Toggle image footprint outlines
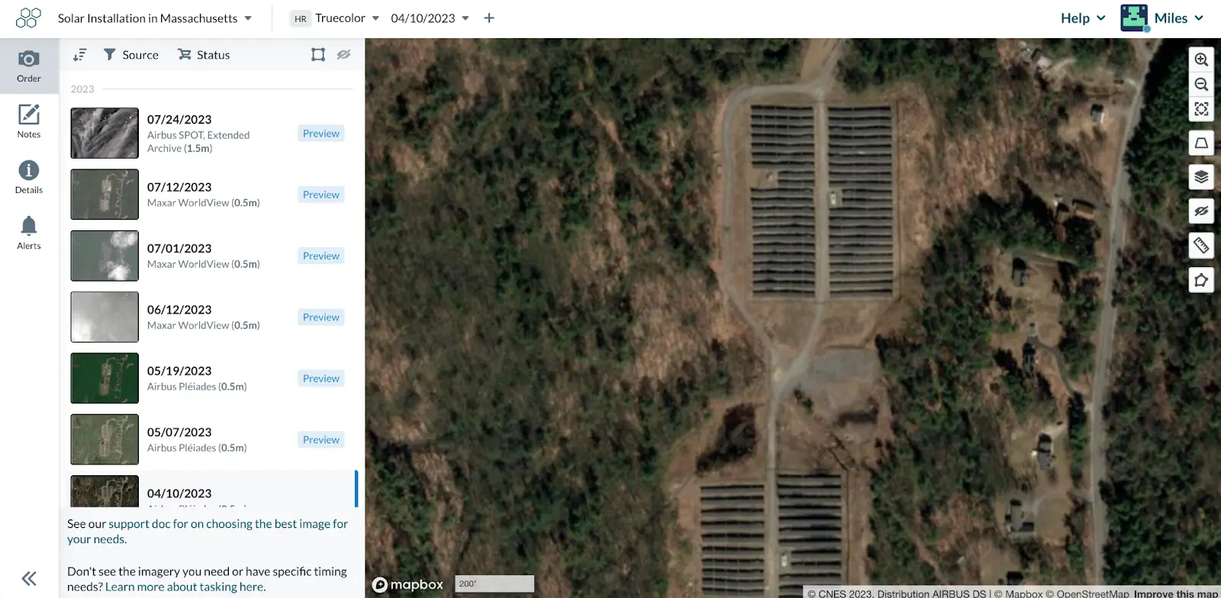 (318, 55)
